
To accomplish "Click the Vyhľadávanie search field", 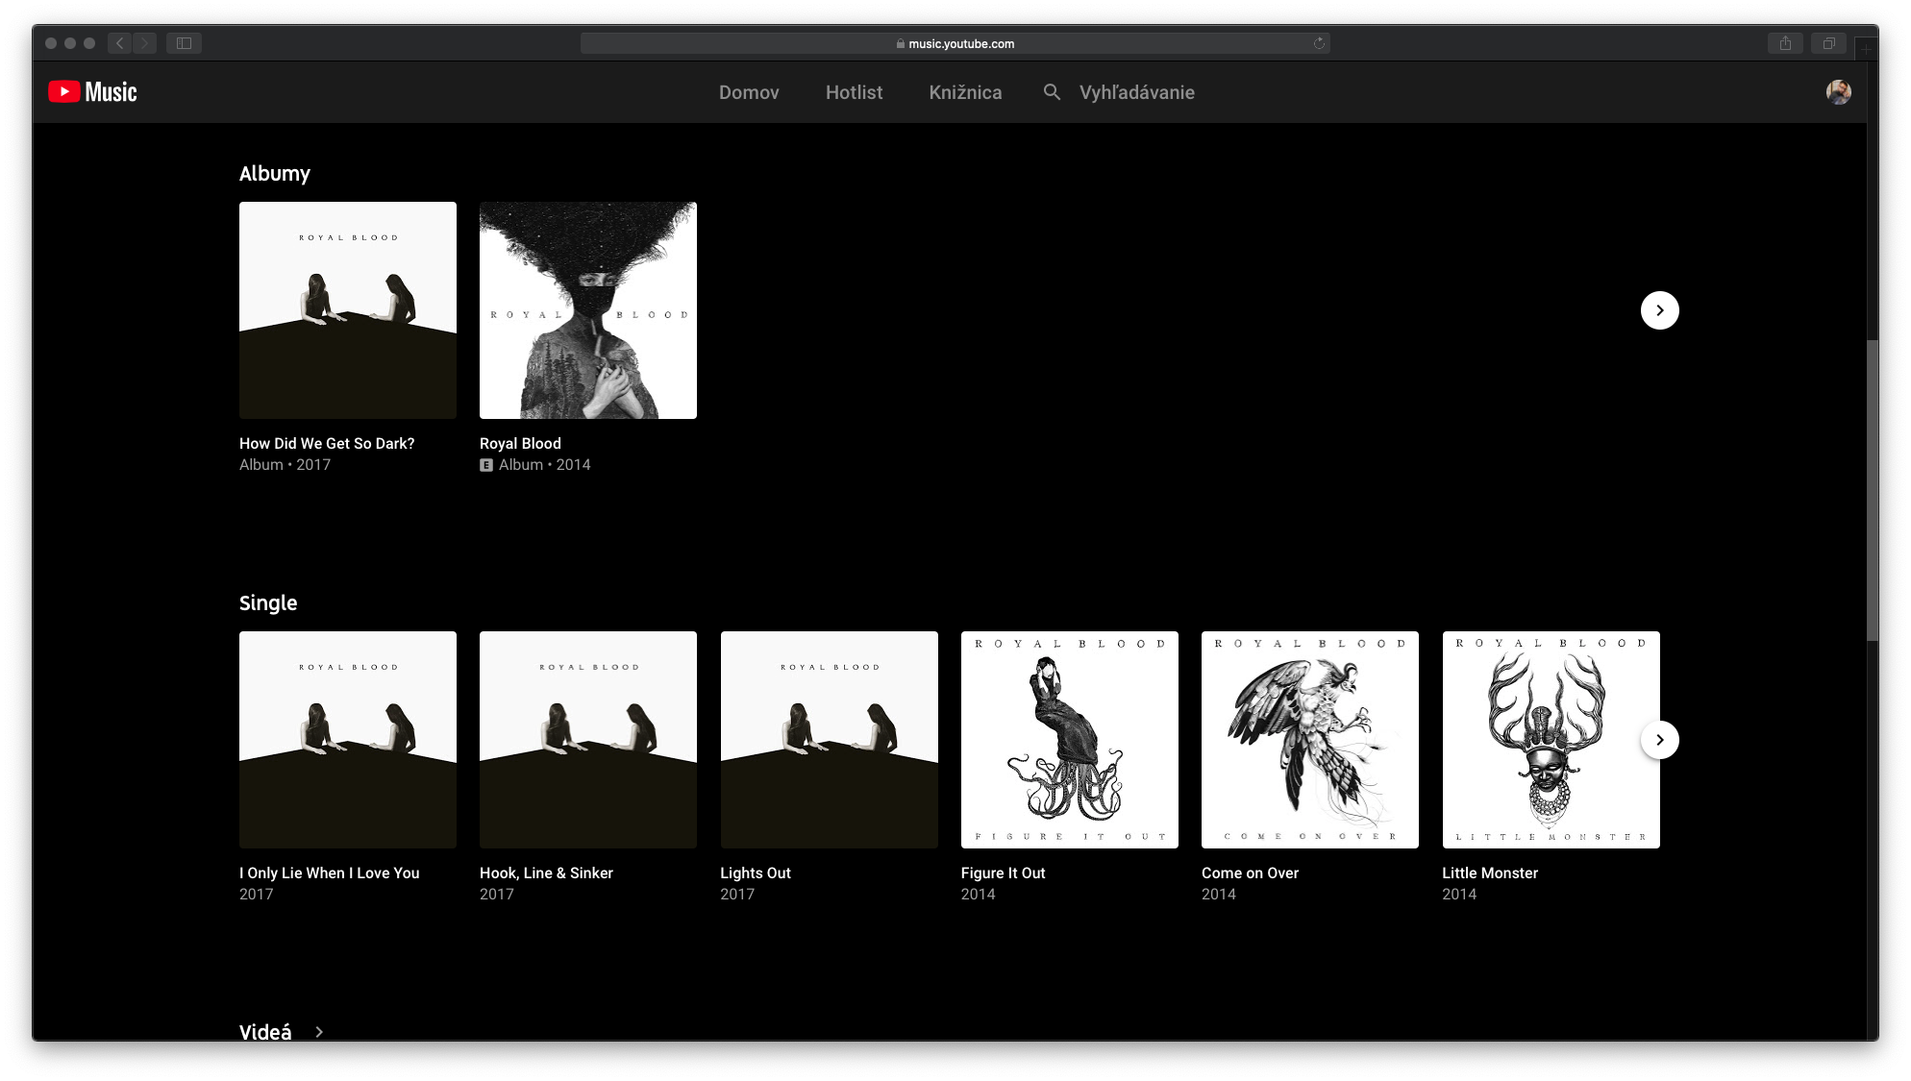I will tap(1136, 92).
